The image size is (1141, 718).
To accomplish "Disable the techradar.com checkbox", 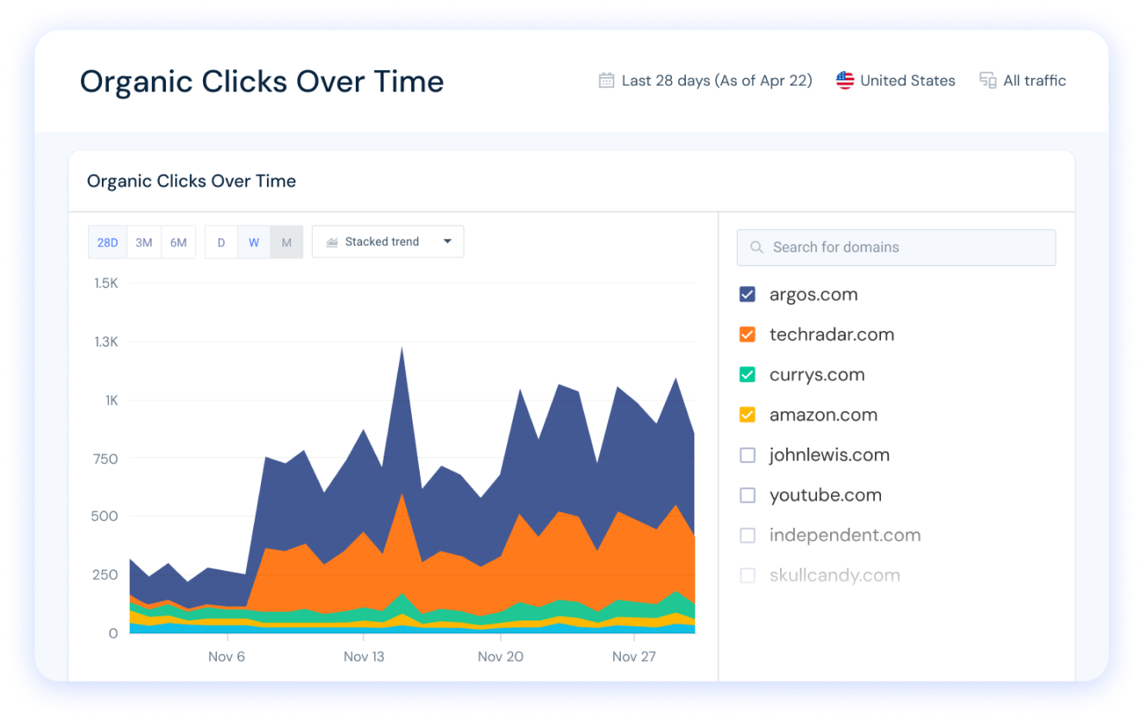I will (x=747, y=334).
